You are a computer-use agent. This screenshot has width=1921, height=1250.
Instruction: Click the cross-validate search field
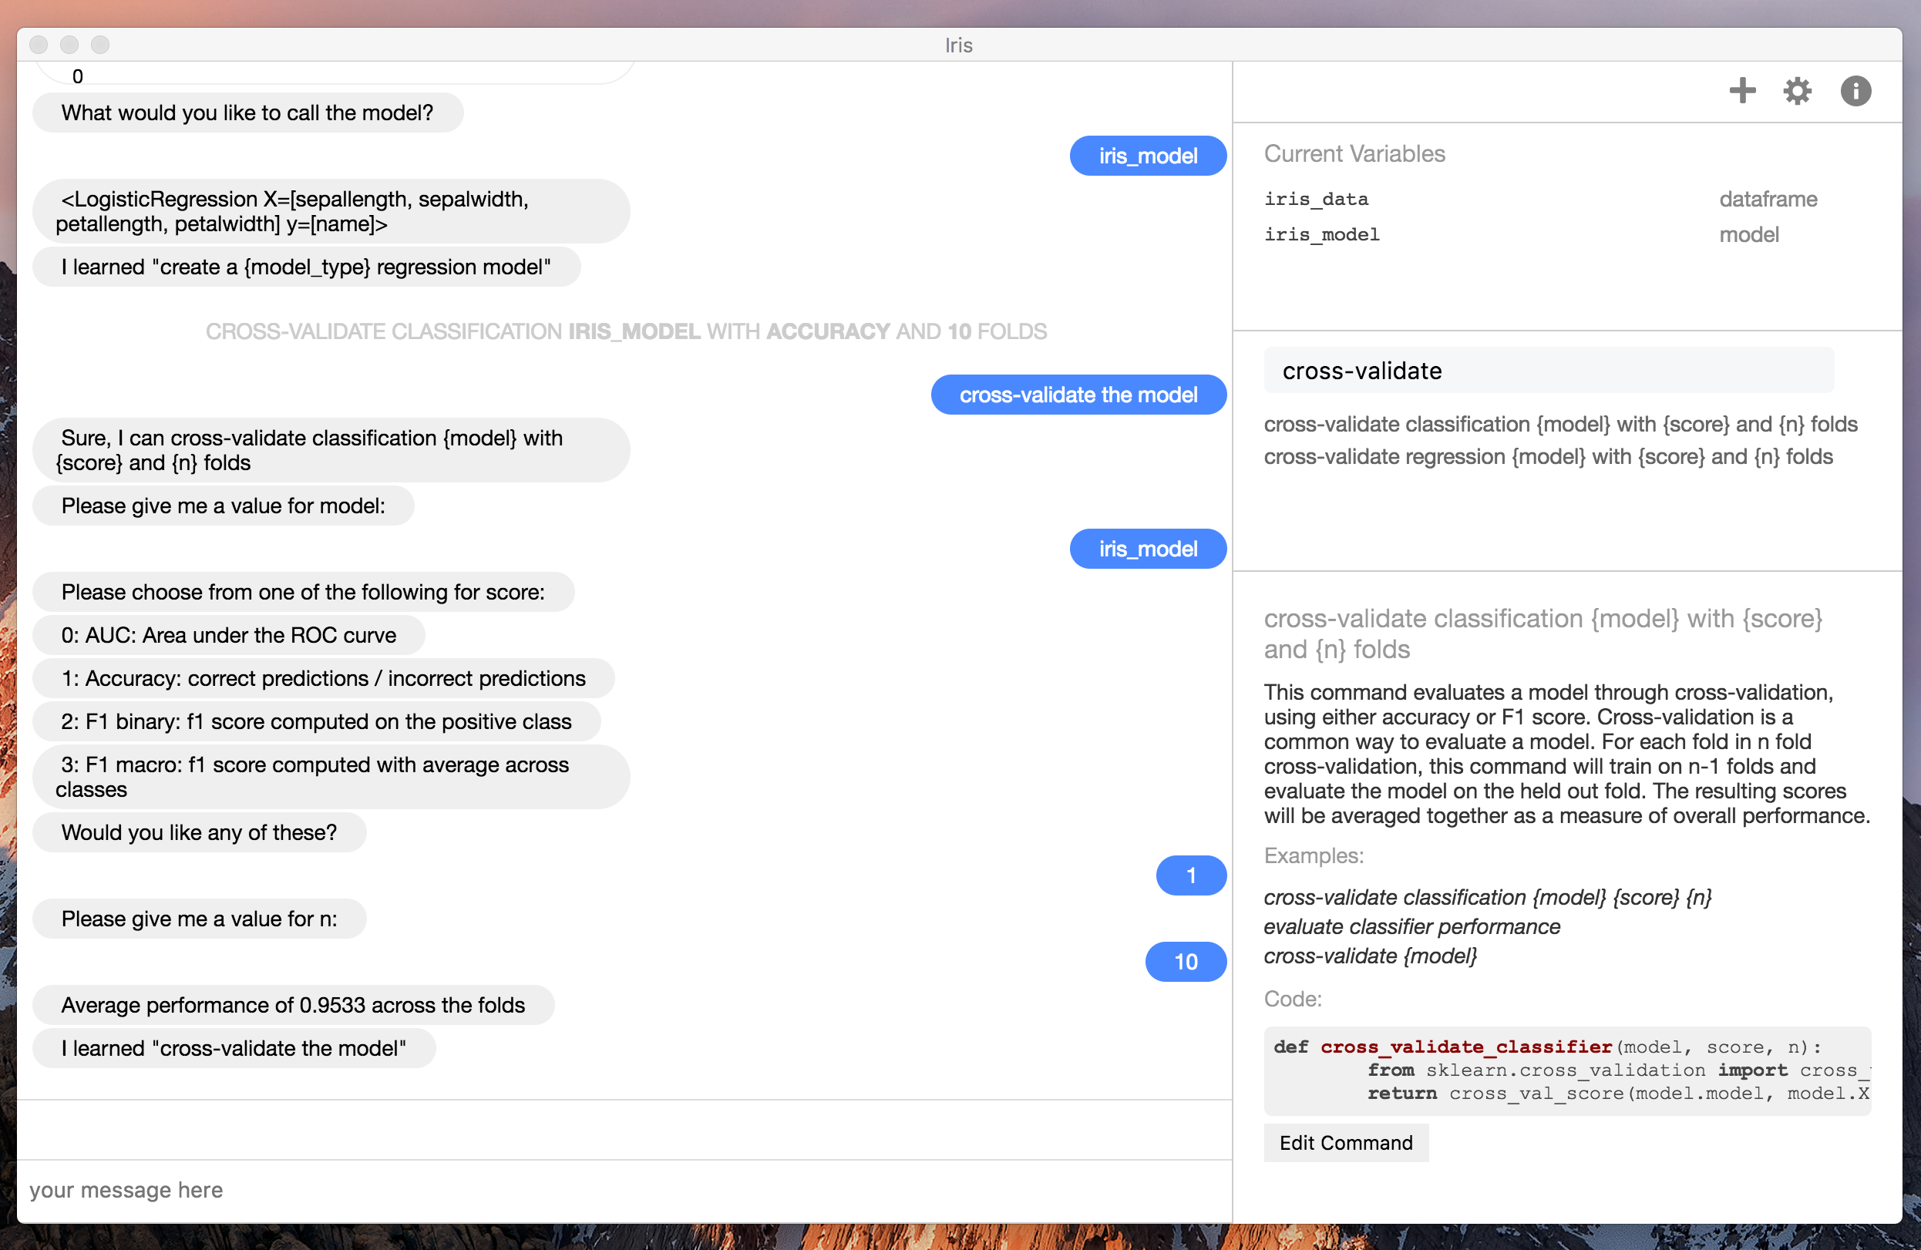pos(1548,371)
